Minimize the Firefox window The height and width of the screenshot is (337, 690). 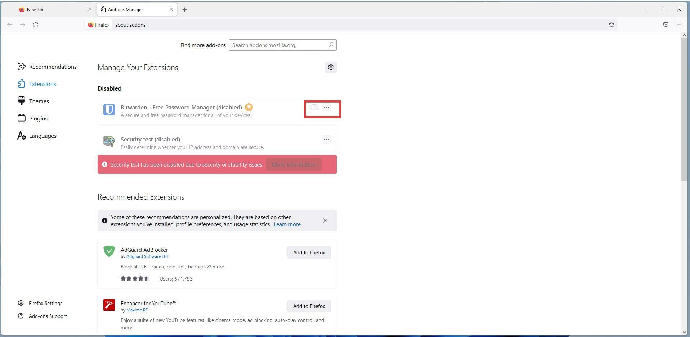point(646,9)
